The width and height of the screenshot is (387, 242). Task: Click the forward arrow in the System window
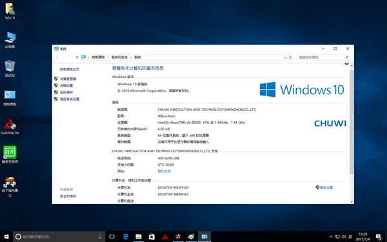(x=65, y=57)
